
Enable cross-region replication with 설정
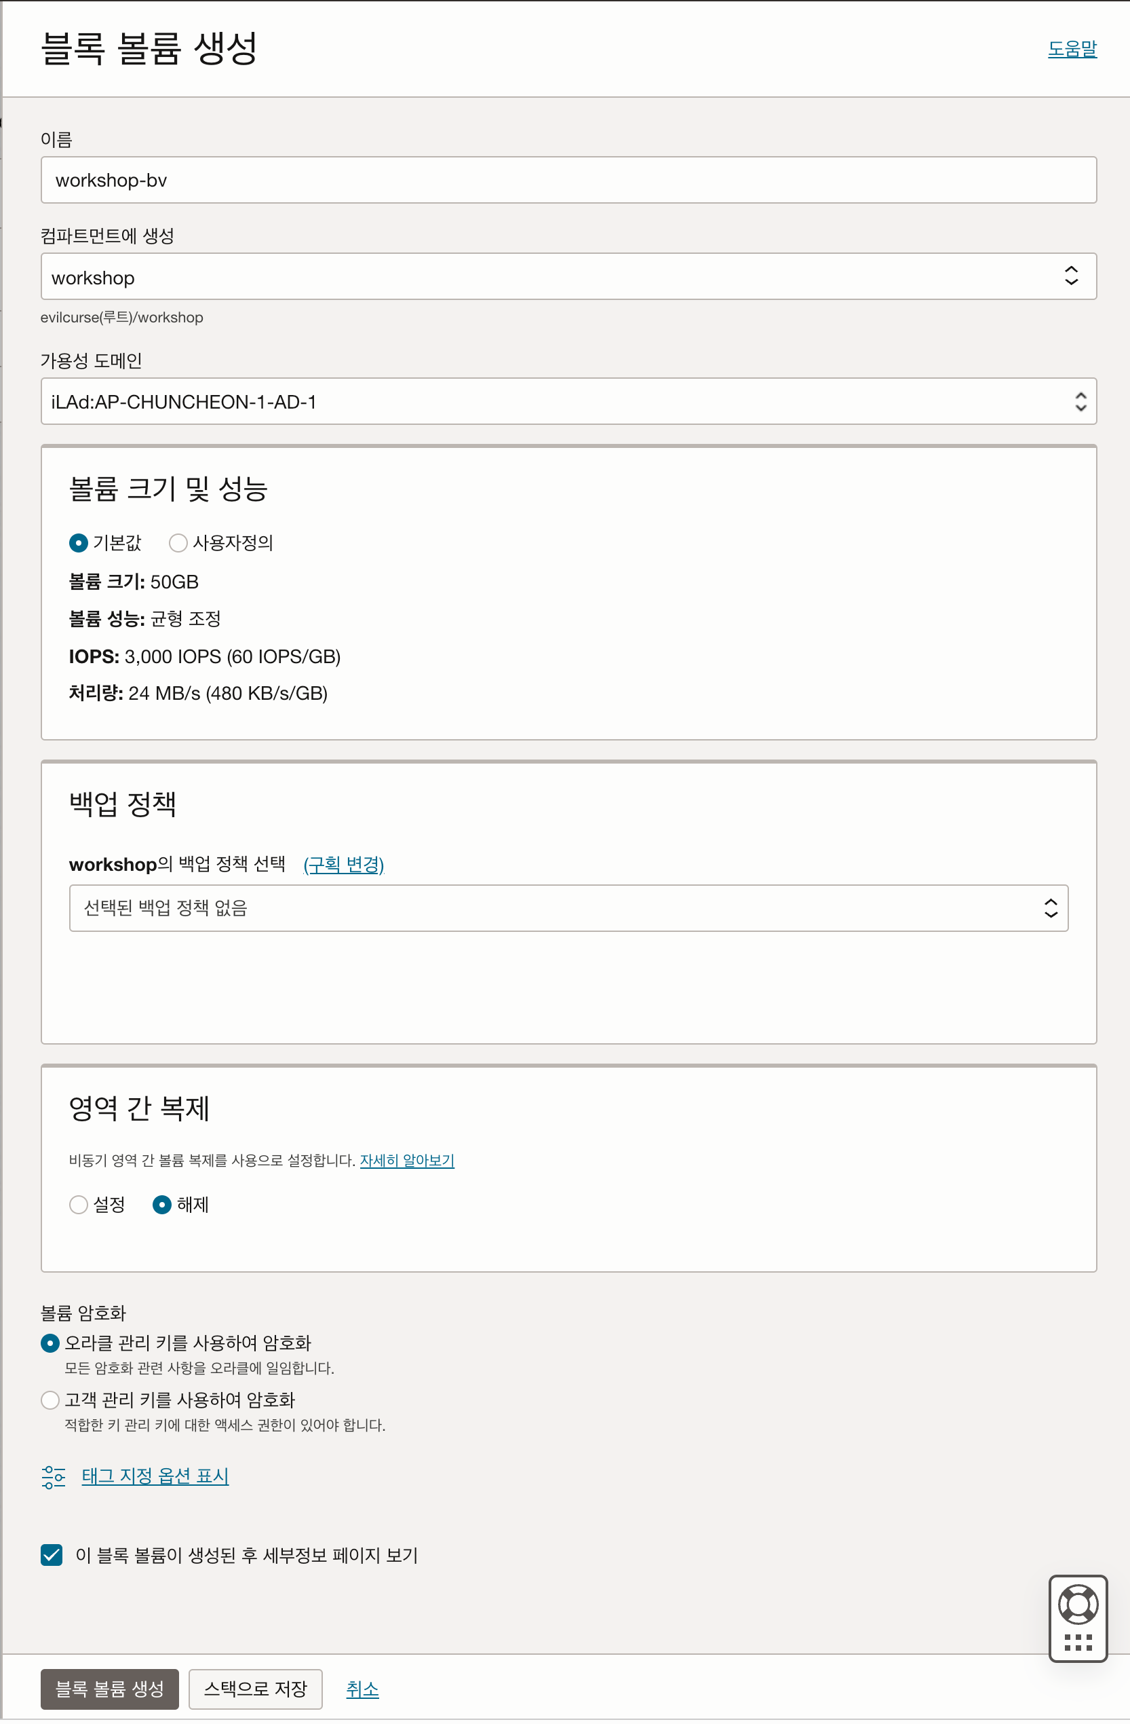pos(79,1204)
